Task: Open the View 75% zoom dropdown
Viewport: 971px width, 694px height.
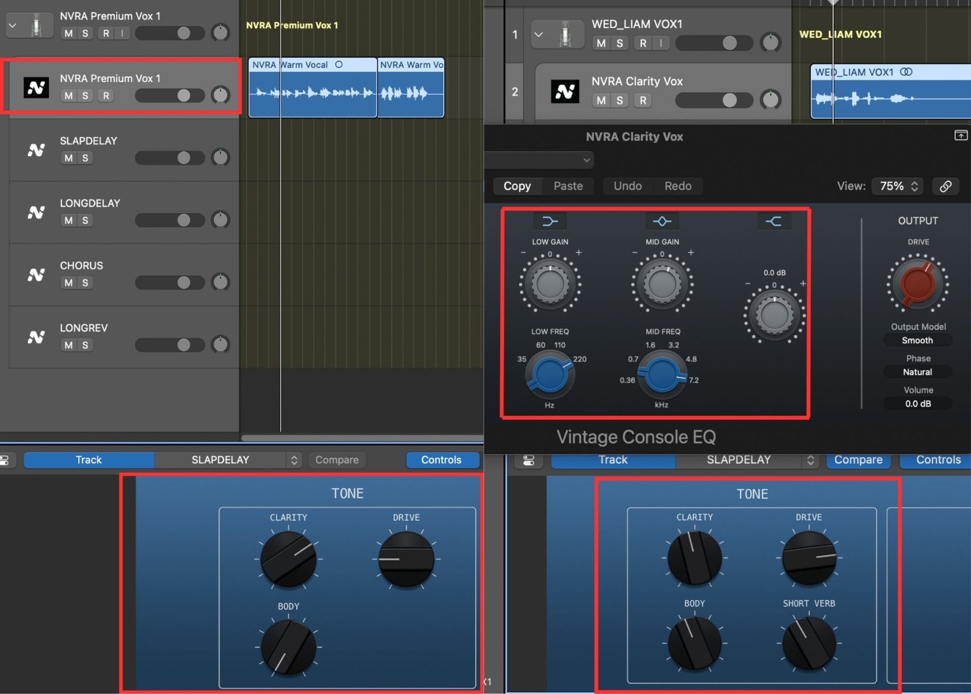Action: 898,186
